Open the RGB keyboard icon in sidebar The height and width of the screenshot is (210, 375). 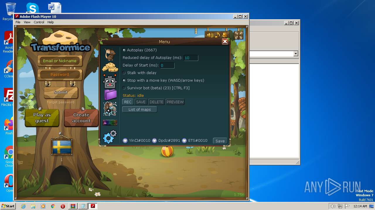(x=110, y=123)
